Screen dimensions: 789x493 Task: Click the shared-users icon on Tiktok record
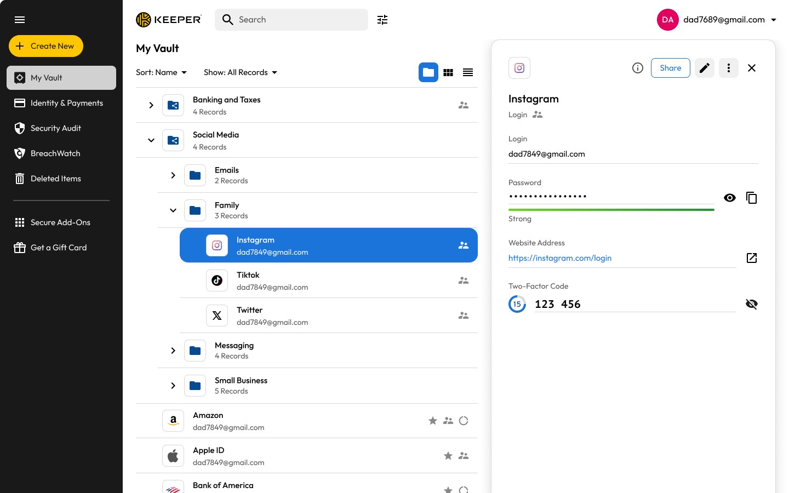pos(464,280)
